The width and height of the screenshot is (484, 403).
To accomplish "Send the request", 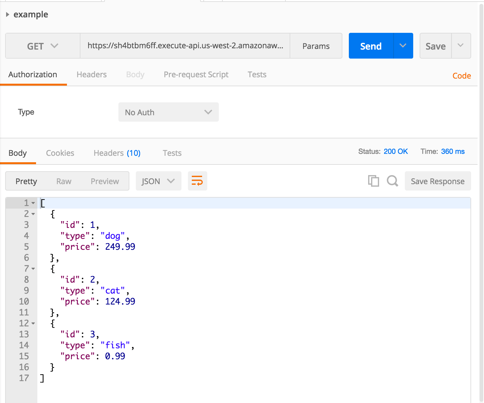I will tap(371, 46).
